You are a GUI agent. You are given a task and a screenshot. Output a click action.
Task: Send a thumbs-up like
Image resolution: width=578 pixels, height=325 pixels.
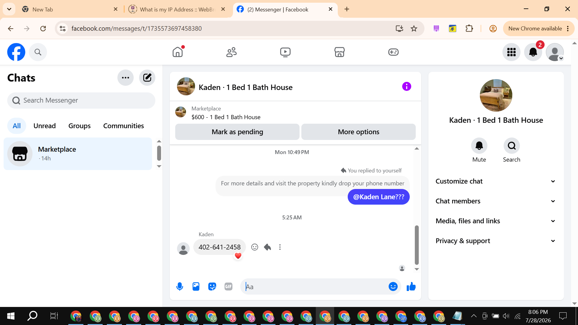tap(411, 286)
